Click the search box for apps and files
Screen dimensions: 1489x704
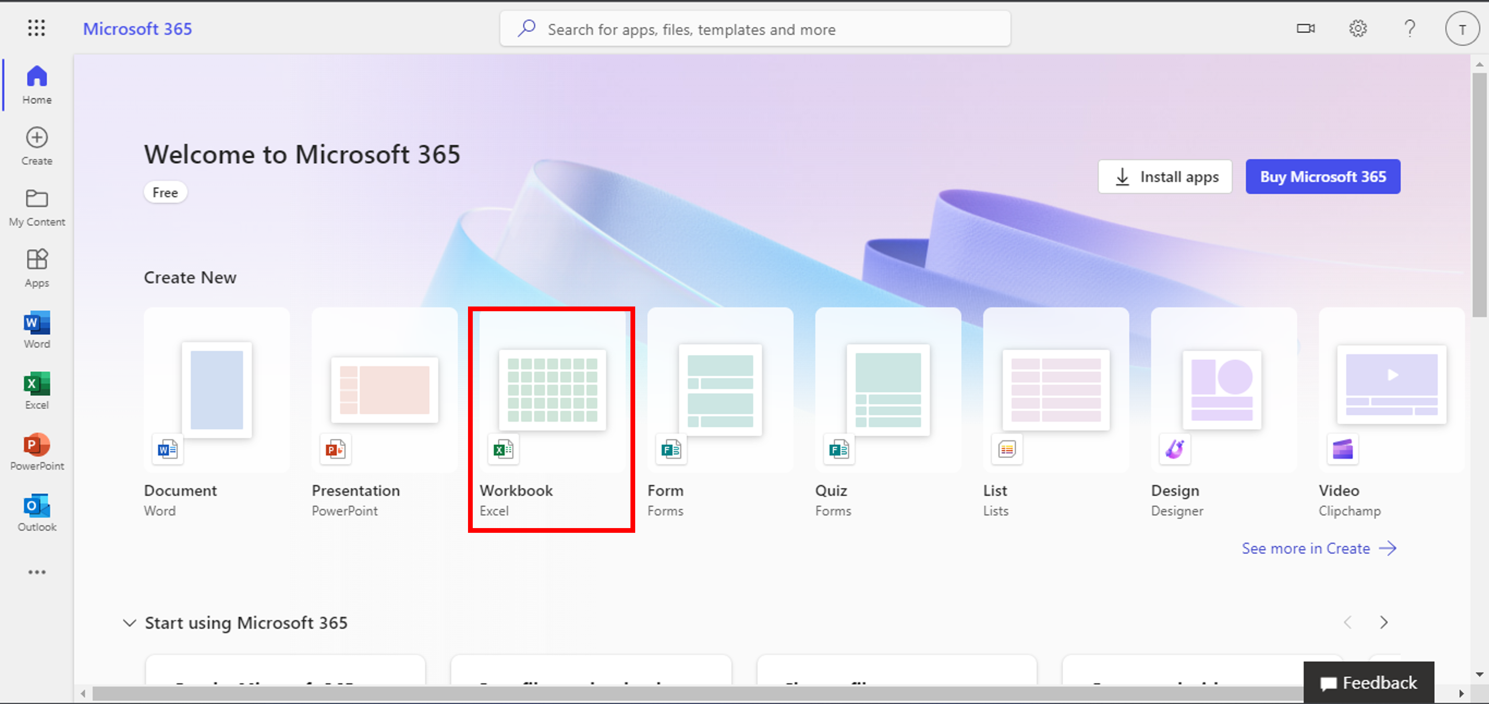click(x=754, y=29)
